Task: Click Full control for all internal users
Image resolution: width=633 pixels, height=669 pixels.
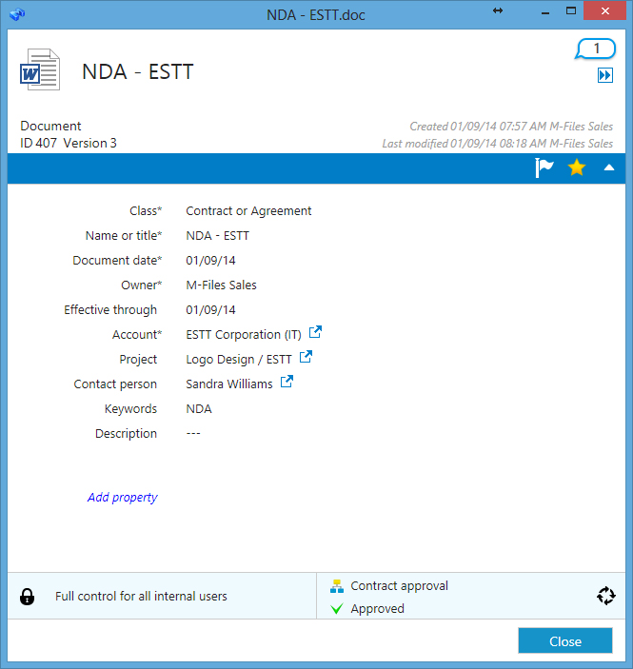Action: tap(141, 597)
